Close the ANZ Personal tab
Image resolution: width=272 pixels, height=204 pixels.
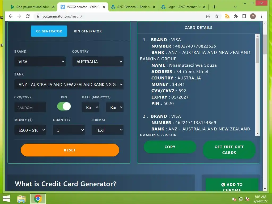[x=154, y=7]
